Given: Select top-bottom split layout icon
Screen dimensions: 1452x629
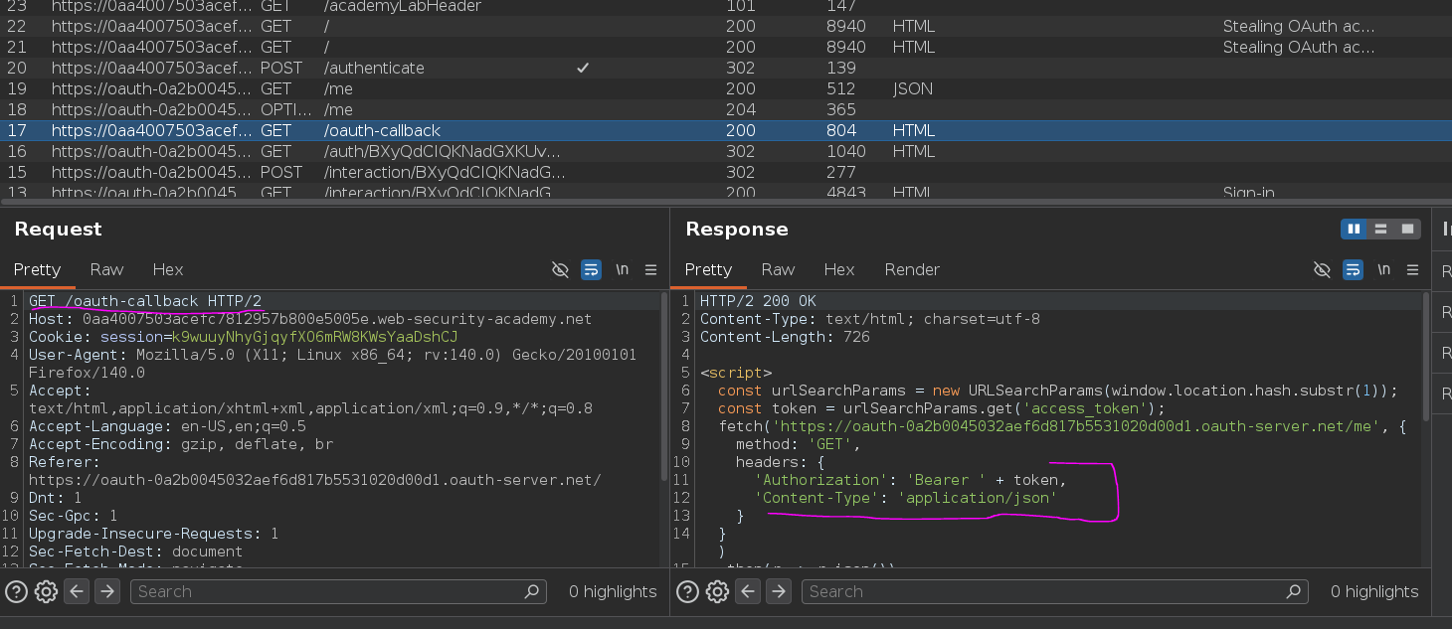Looking at the screenshot, I should click(1380, 229).
